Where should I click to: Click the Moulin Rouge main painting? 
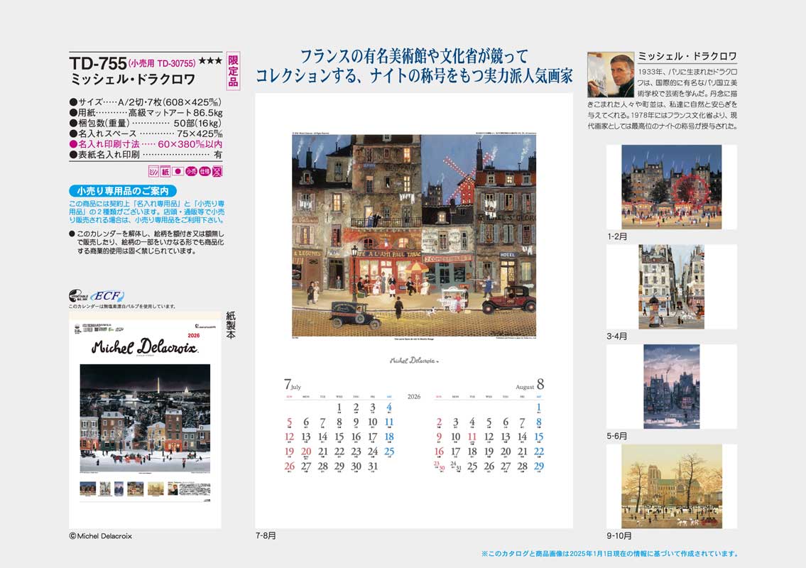pyautogui.click(x=414, y=236)
